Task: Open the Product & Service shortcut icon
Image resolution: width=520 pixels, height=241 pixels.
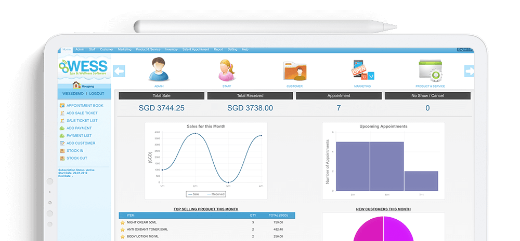Action: [431, 71]
